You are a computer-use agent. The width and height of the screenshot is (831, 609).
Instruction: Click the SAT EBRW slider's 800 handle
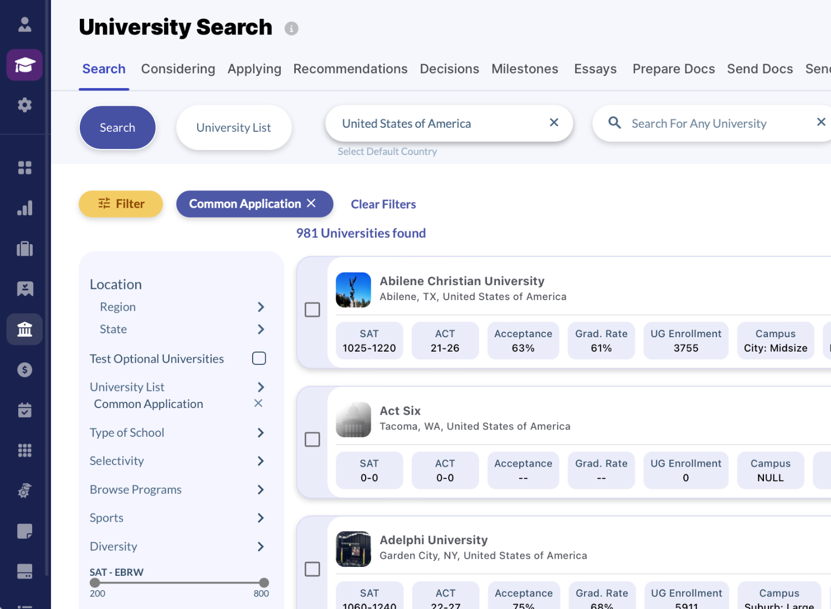coord(264,583)
